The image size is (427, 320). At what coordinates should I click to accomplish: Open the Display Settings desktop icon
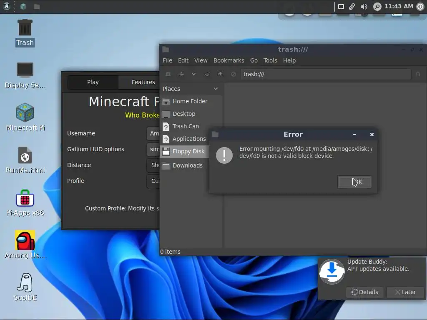point(25,75)
